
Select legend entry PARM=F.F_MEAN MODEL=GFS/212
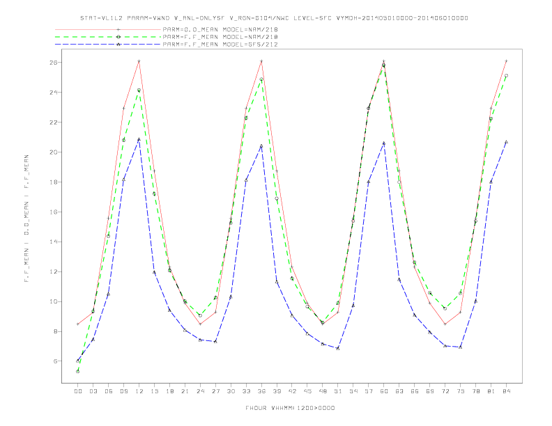(x=220, y=45)
